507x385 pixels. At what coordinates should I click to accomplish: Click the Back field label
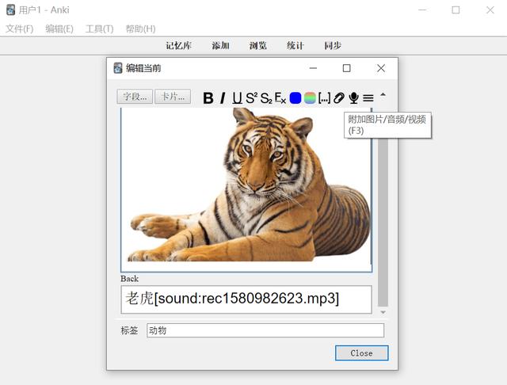(129, 279)
